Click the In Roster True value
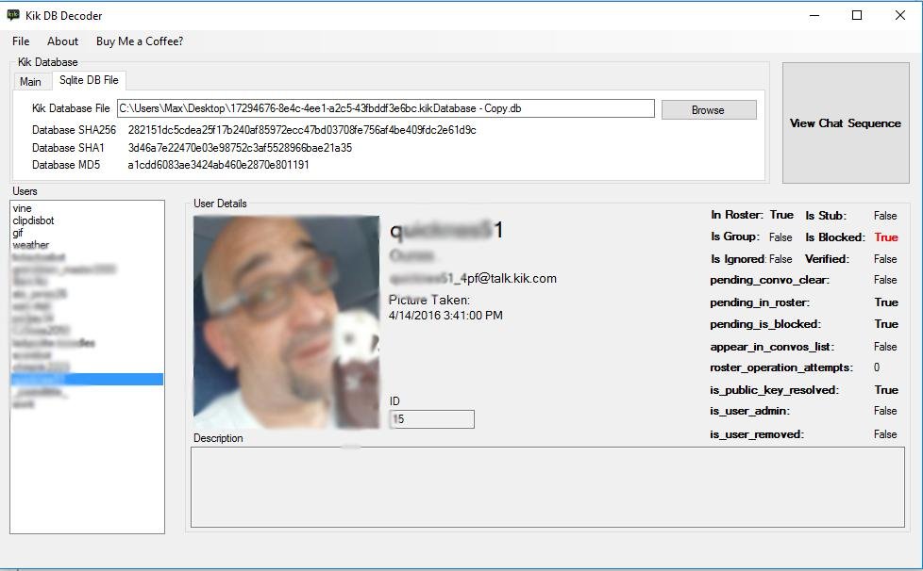The height and width of the screenshot is (571, 923). pyautogui.click(x=781, y=215)
